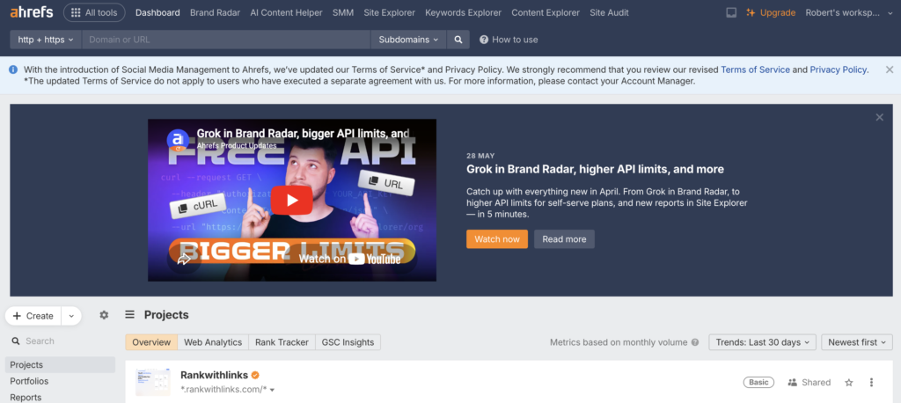This screenshot has height=403, width=901.
Task: Open the Terms of Service link
Action: coord(755,70)
